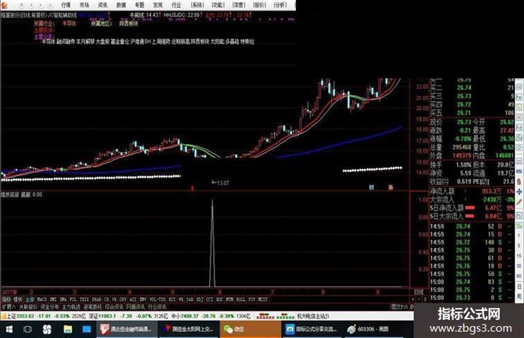Viewport: 524px width, 338px height.
Task: Open the 市场 menu
Action: (x=84, y=5)
